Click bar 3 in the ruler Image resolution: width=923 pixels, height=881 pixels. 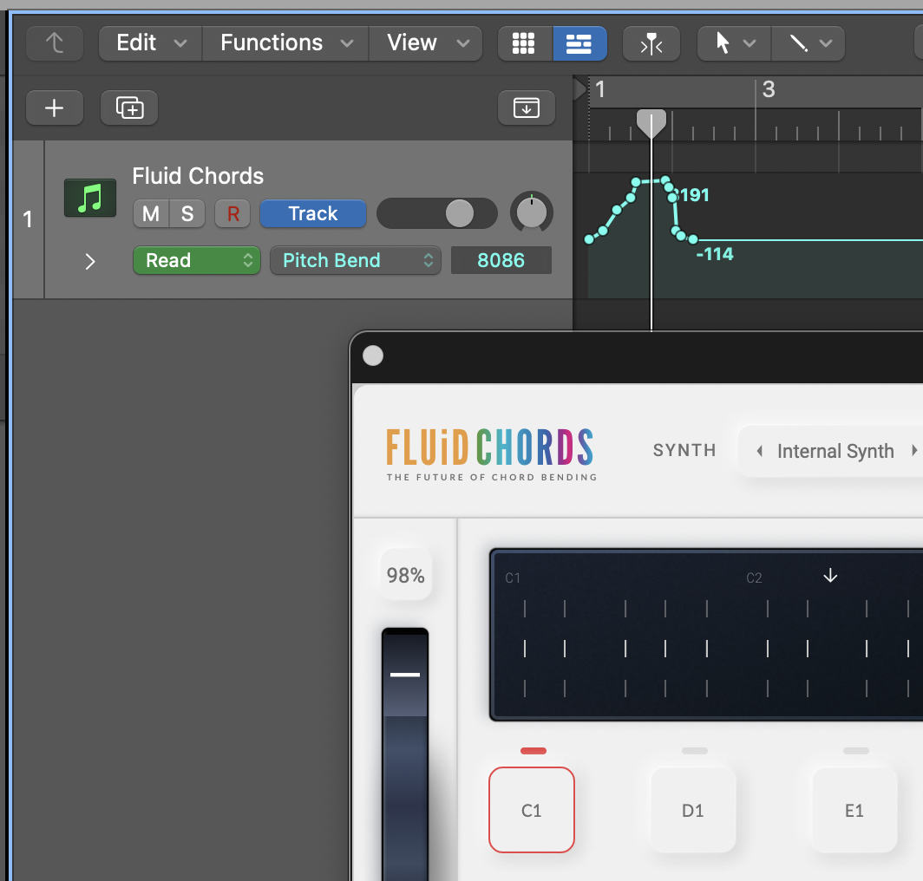(769, 89)
